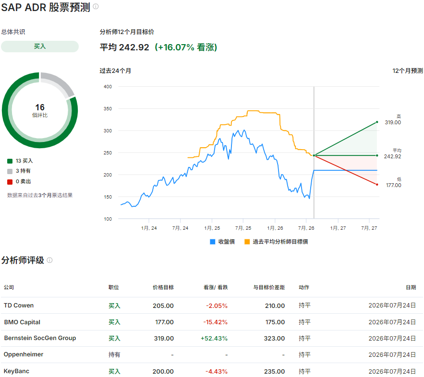Click BMO Capital price target 177.00
Screen dimensions: 424x377
point(164,322)
